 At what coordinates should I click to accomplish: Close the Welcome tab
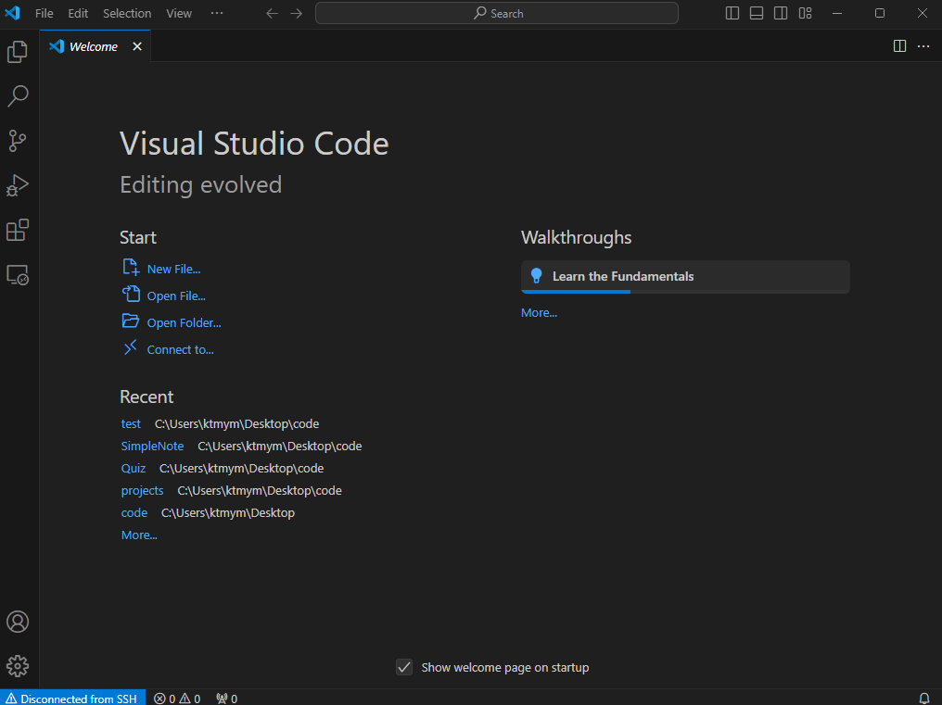pos(137,46)
